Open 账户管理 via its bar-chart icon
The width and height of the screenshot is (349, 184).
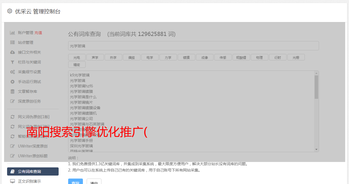(x=13, y=33)
